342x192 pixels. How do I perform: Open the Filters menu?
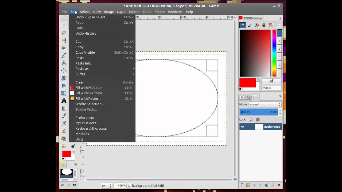point(159,12)
